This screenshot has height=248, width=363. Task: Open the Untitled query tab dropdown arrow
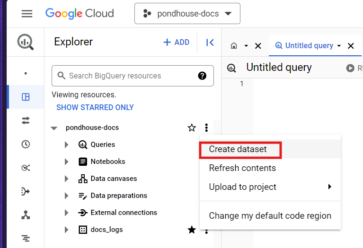pyautogui.click(x=339, y=46)
